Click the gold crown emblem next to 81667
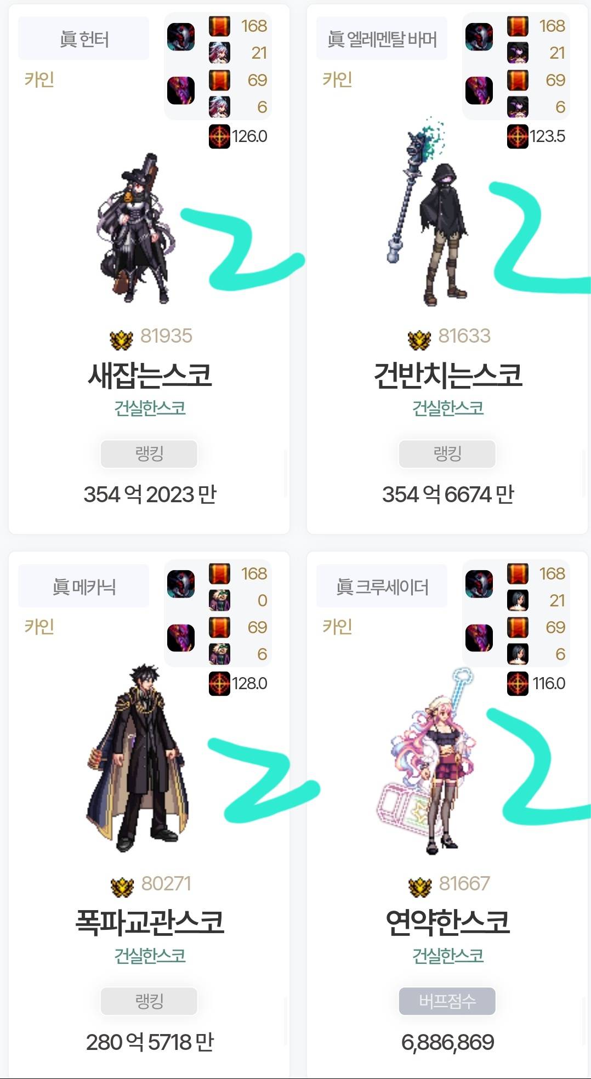Viewport: 591px width, 1079px height. [x=420, y=887]
